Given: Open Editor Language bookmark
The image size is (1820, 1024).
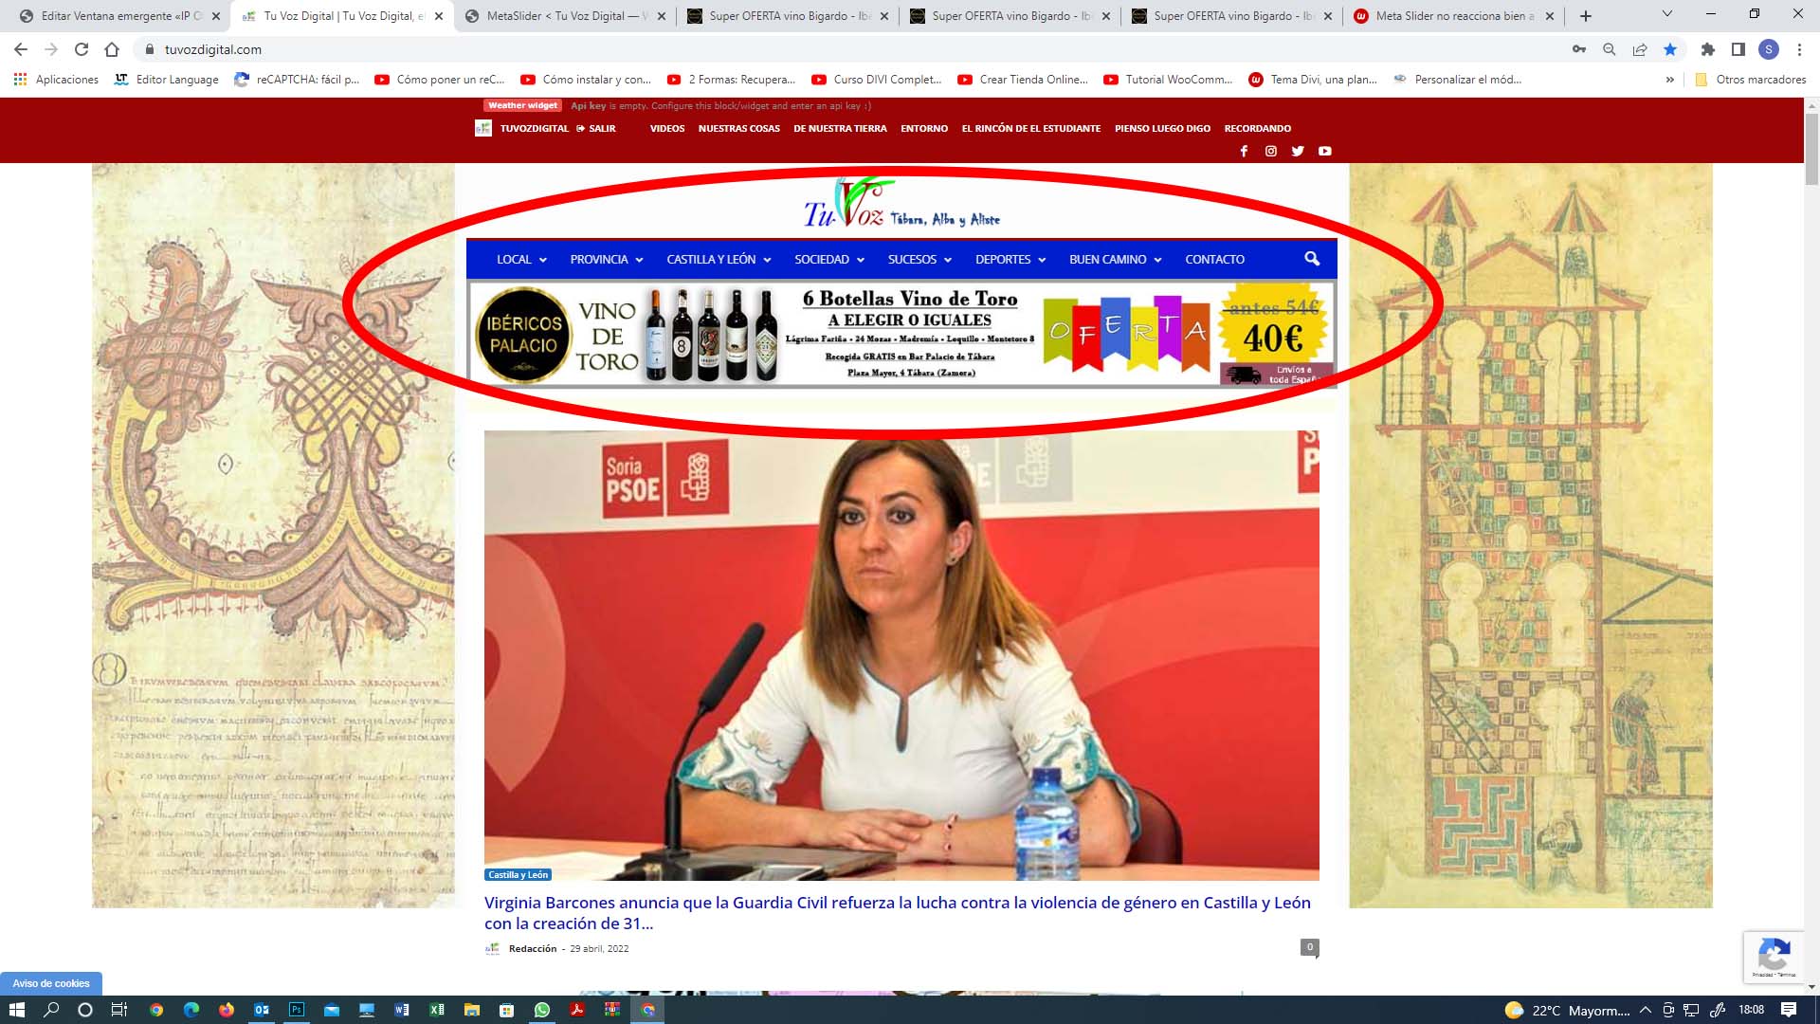Looking at the screenshot, I should [x=167, y=80].
